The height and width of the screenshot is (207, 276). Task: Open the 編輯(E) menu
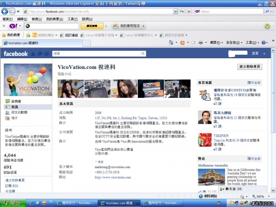[x=22, y=19]
